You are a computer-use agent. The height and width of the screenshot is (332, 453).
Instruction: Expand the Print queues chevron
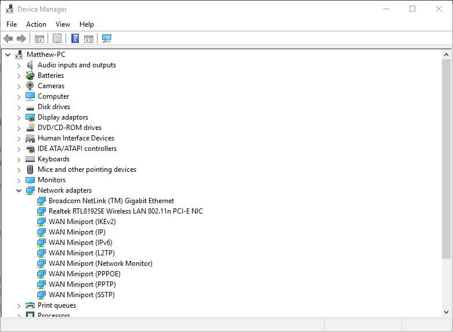coord(19,305)
